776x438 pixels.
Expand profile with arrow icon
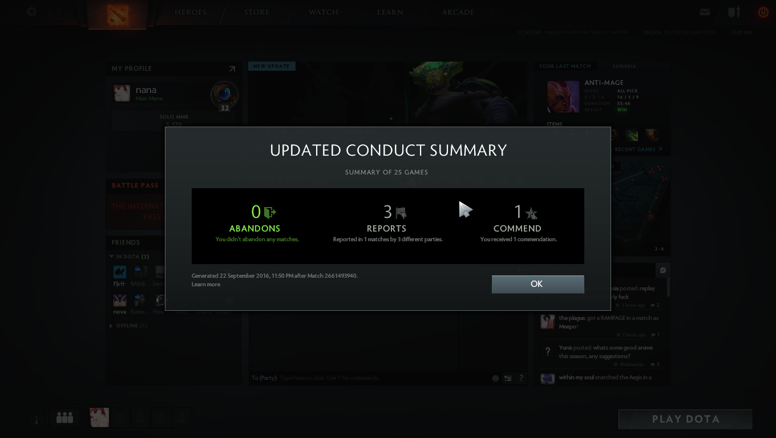(x=232, y=69)
